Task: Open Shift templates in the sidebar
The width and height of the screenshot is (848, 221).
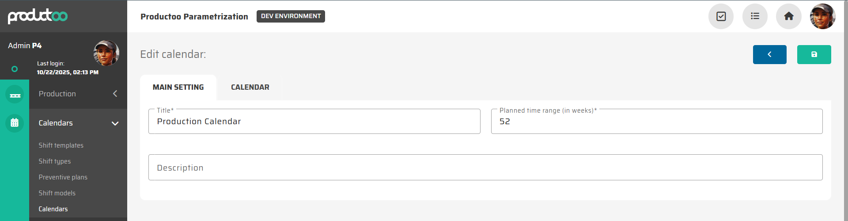Action: pos(61,145)
